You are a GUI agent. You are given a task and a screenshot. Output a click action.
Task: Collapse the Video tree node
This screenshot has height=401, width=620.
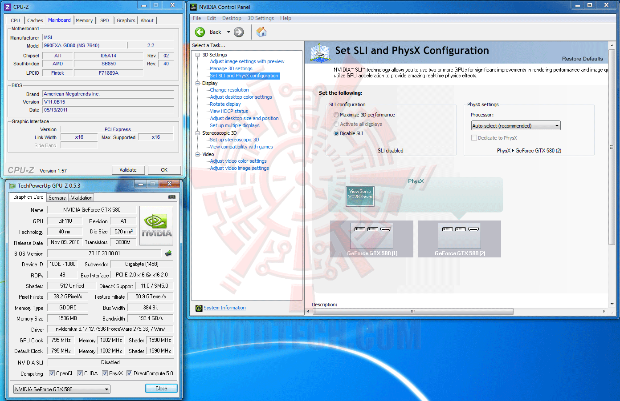(x=198, y=154)
